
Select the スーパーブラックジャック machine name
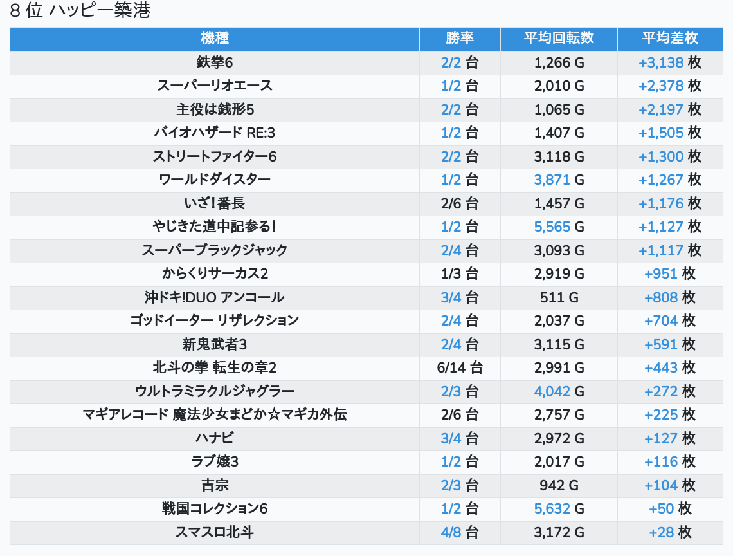pyautogui.click(x=215, y=250)
